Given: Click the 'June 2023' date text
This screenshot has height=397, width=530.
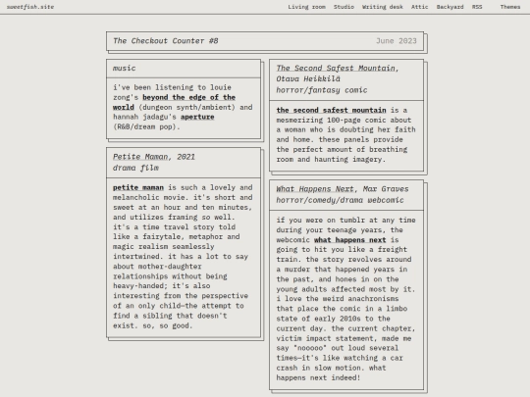Looking at the screenshot, I should (x=397, y=41).
